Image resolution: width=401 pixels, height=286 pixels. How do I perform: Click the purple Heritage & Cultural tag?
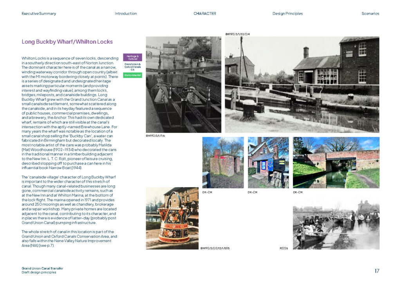point(132,57)
